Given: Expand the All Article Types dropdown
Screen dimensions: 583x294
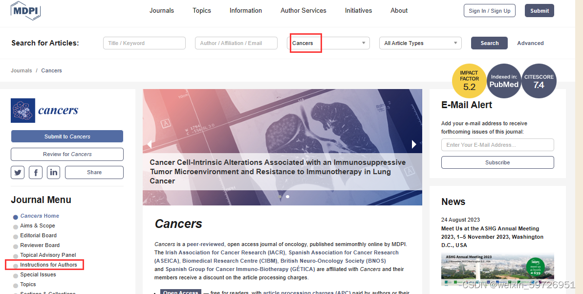Looking at the screenshot, I should click(x=420, y=43).
